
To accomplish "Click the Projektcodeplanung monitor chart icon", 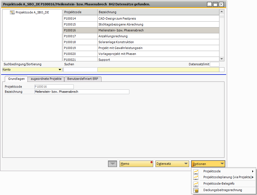I will (196, 177).
